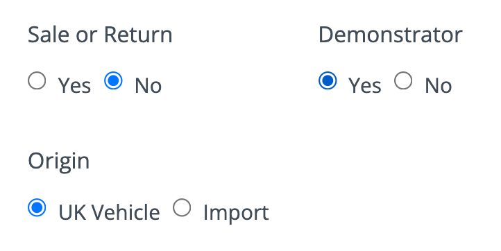
Task: Click the 'Yes' label text for Demonstrator
Action: (365, 86)
